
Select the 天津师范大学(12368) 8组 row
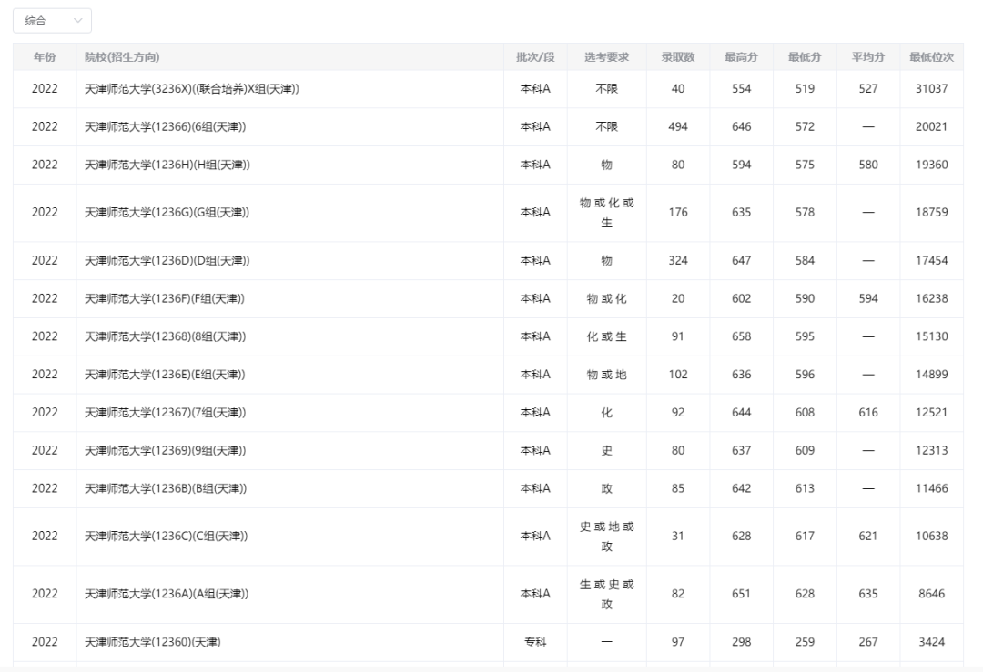[165, 336]
